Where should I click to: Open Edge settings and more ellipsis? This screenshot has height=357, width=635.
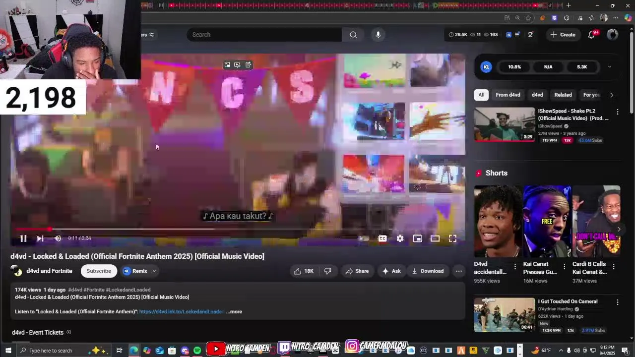click(615, 18)
